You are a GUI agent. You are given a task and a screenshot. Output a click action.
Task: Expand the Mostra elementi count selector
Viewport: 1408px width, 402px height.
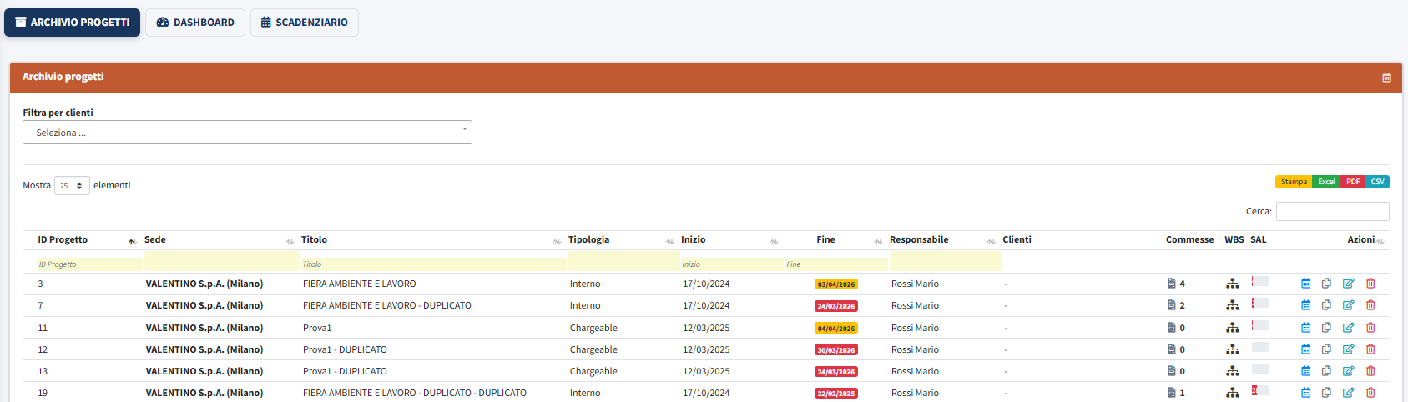pyautogui.click(x=72, y=186)
